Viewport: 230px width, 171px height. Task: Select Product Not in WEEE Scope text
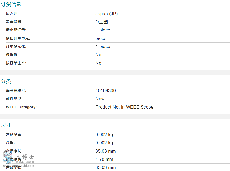click(x=124, y=107)
